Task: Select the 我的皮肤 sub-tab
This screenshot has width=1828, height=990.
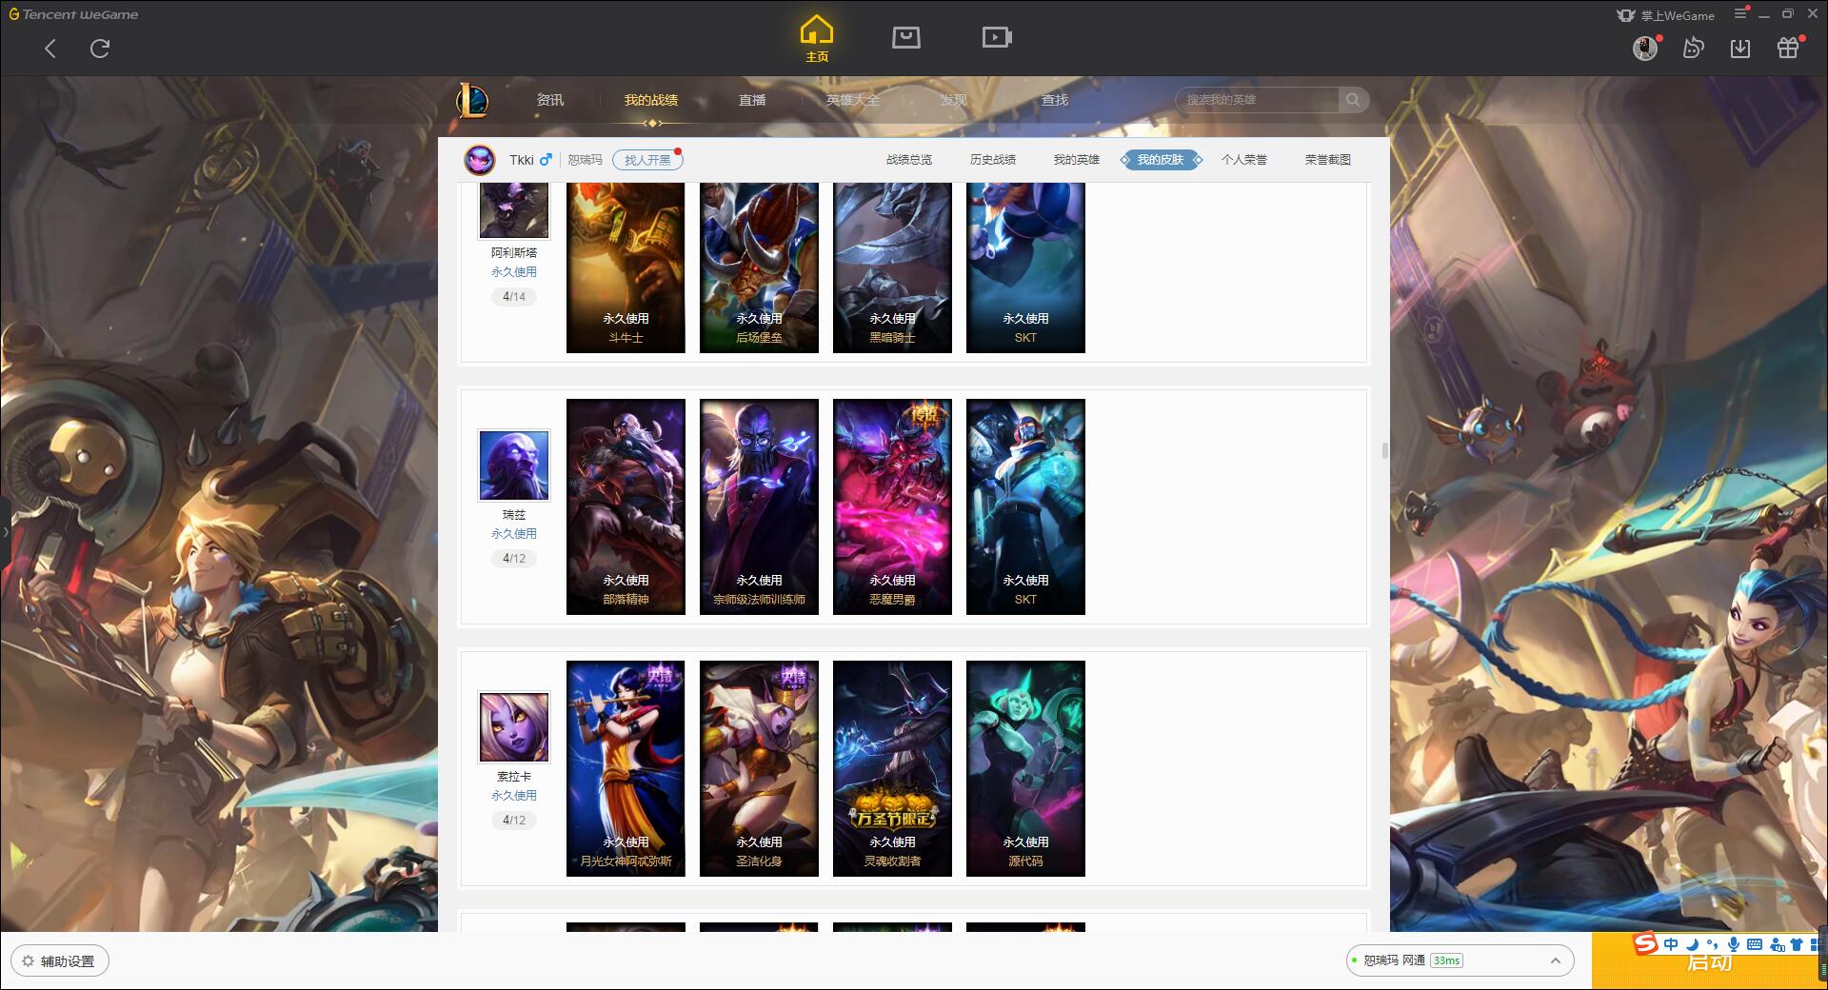Action: (1161, 160)
